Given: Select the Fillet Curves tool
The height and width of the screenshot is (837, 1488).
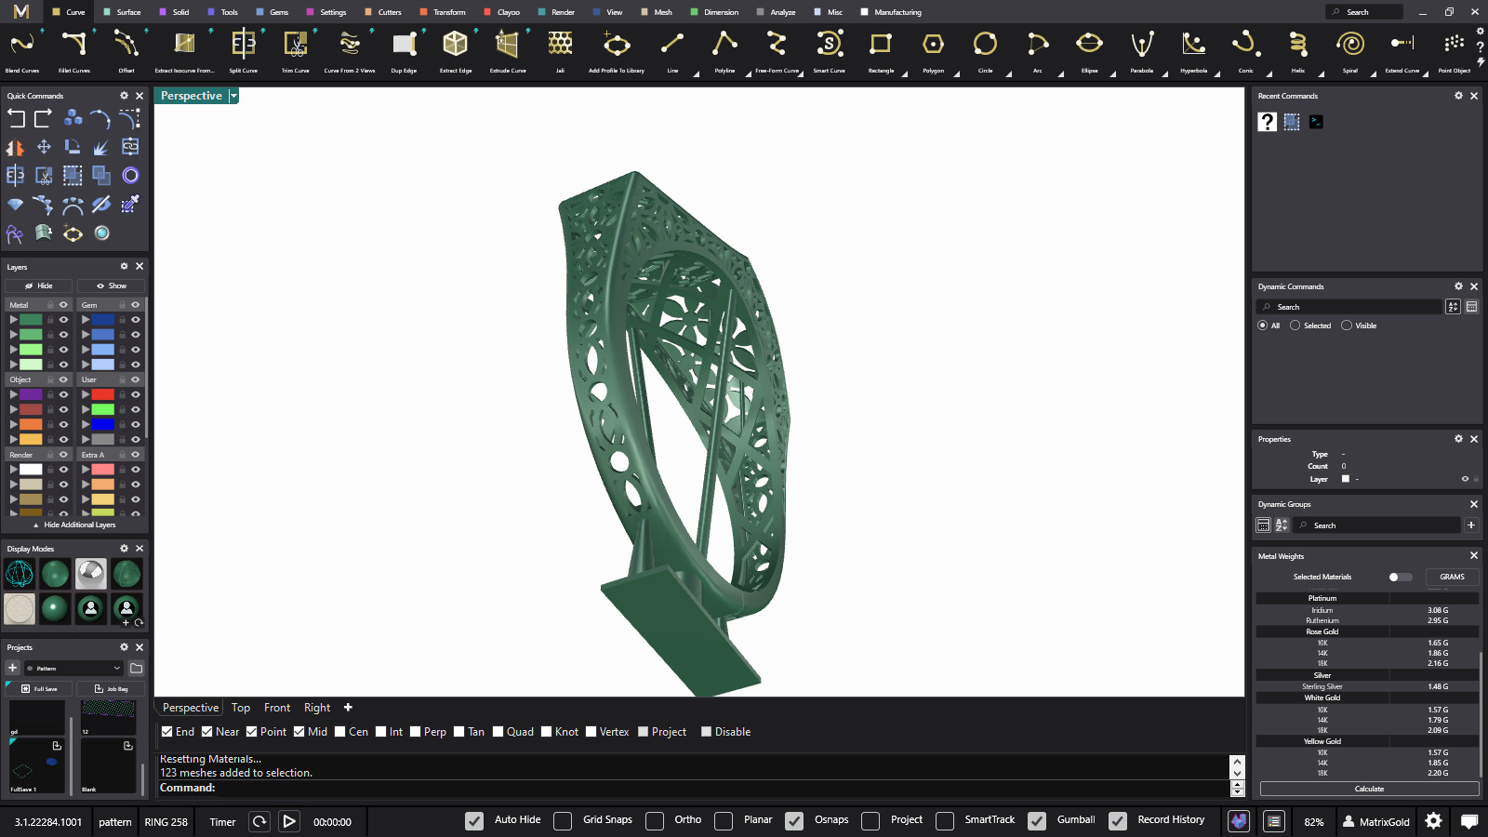Looking at the screenshot, I should click(74, 51).
